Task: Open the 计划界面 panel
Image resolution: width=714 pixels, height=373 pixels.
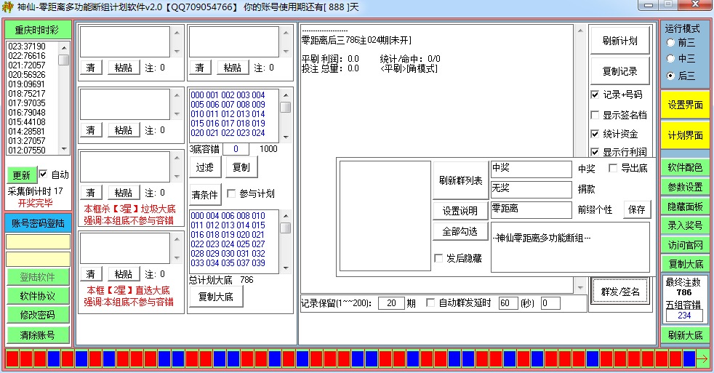Action: click(x=685, y=135)
